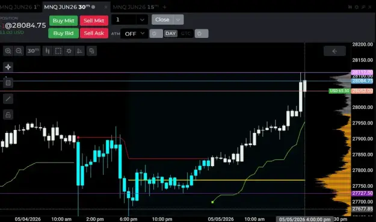Zoom out on the chart with magnifier-minus icon
This screenshot has width=376, height=222.
coord(19,51)
